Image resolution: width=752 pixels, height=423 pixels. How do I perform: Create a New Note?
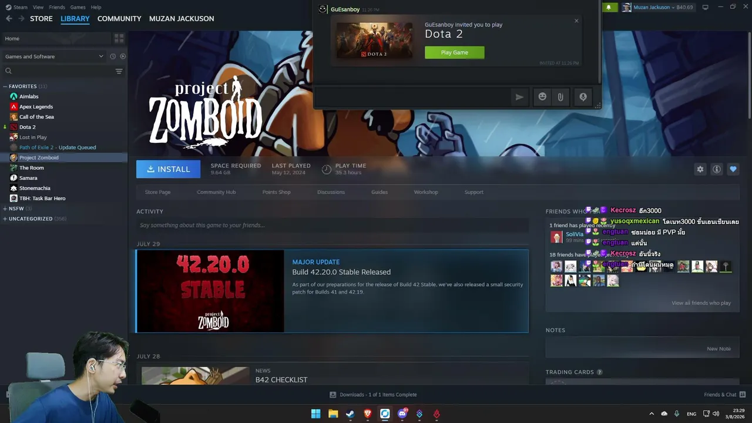point(719,349)
